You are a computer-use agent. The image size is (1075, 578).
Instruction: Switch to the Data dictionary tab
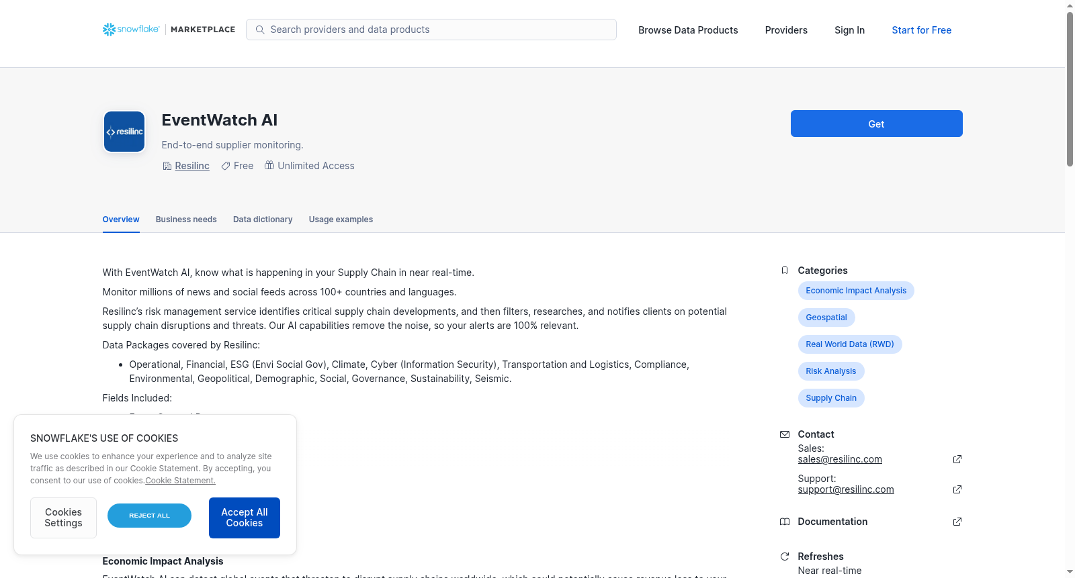point(263,220)
